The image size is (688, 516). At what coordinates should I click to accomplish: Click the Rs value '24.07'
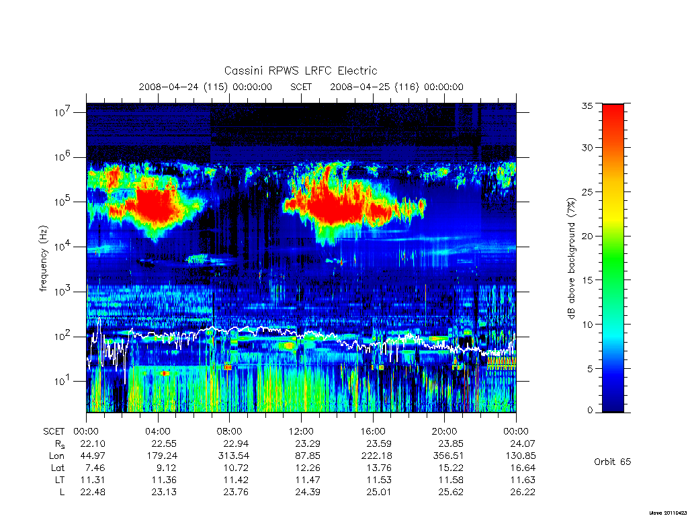523,443
